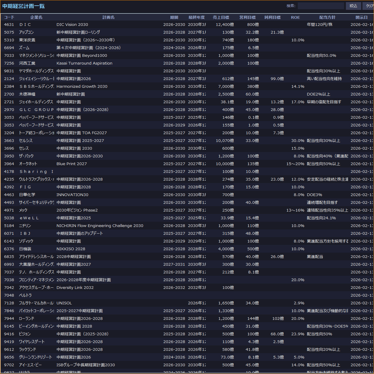Select company ヤマダホールディングス

point(36,71)
